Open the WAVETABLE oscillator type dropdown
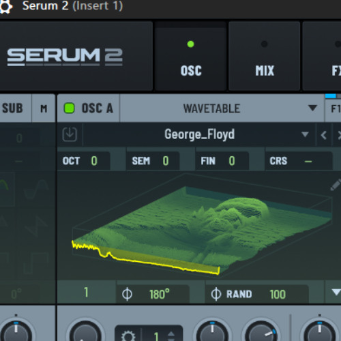 (x=222, y=108)
